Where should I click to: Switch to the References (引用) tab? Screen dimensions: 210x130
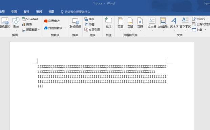click(x=14, y=12)
